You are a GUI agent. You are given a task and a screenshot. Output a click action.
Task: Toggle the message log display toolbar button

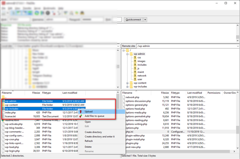(14, 13)
